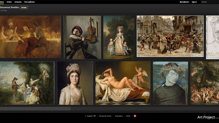Click the Nationalmuseum Sweden title
219x123 pixels.
[x=9, y=7]
